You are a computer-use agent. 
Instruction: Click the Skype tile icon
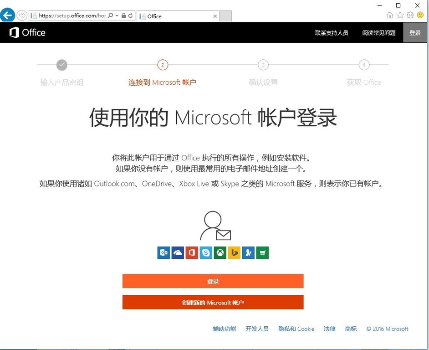(206, 252)
